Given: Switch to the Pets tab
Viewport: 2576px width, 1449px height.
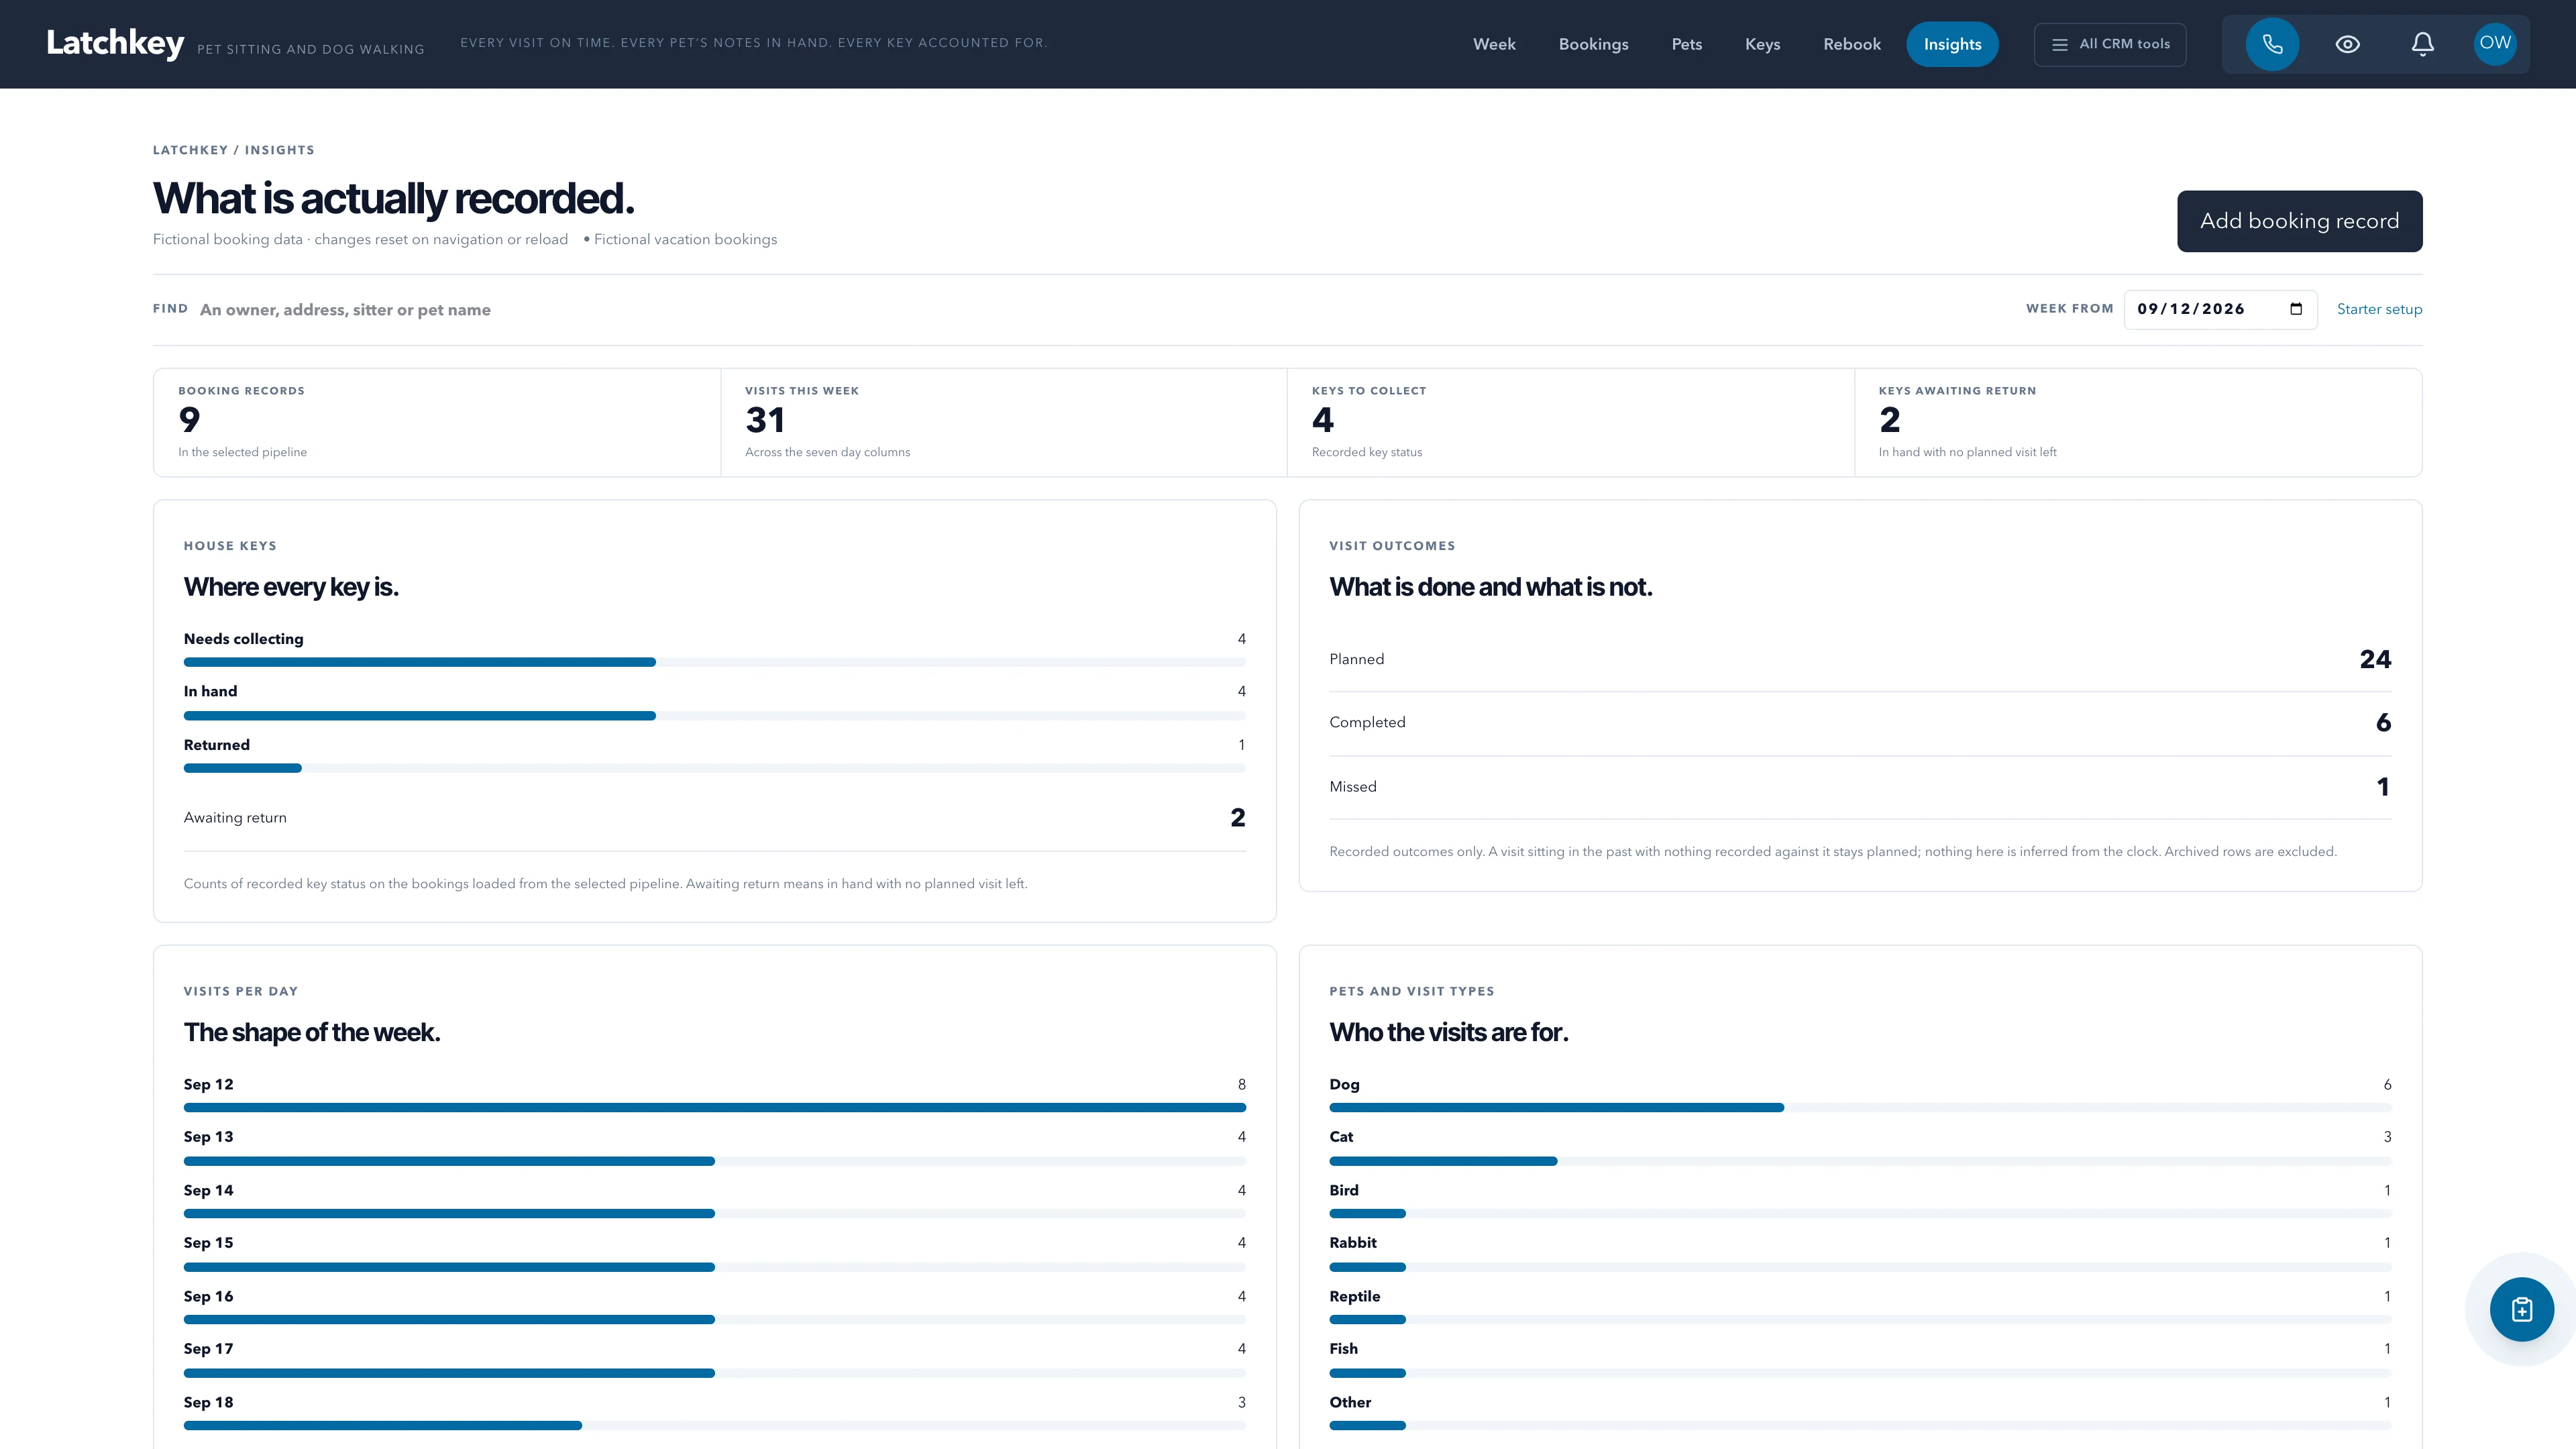Looking at the screenshot, I should coord(1686,44).
